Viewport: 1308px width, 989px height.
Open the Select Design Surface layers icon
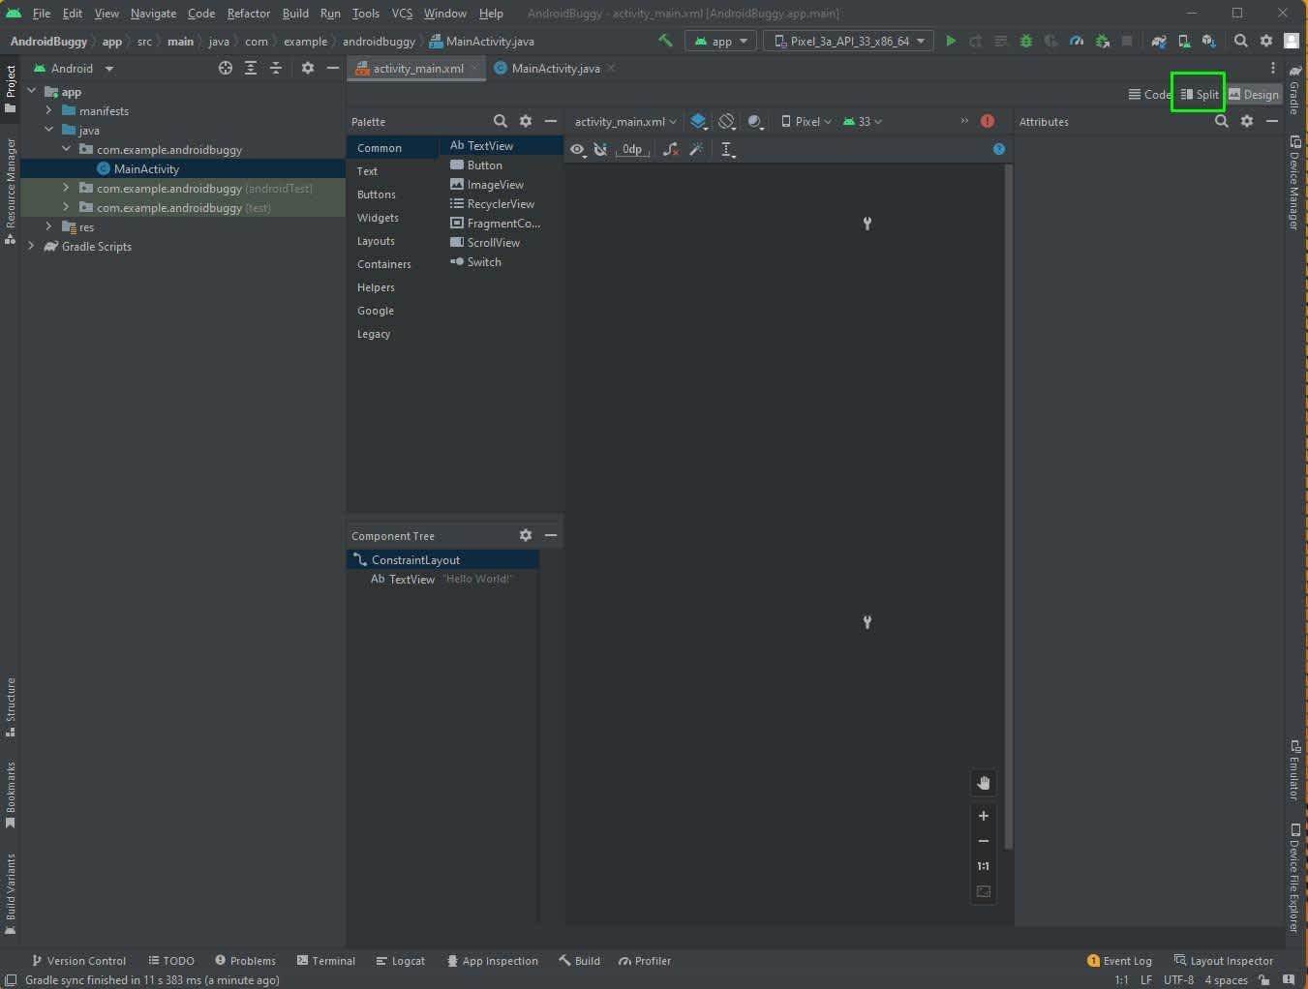click(699, 122)
